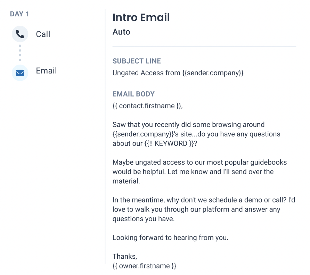The height and width of the screenshot is (275, 310).
Task: Open the Call step label
Action: (x=43, y=34)
